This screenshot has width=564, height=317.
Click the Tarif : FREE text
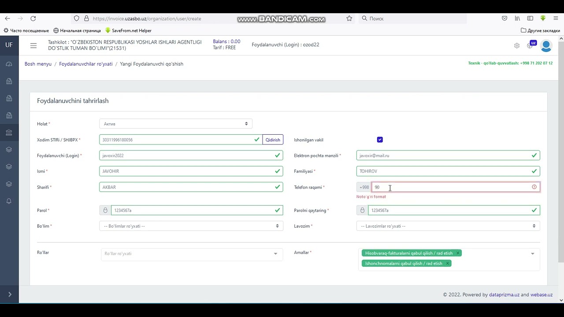(224, 48)
